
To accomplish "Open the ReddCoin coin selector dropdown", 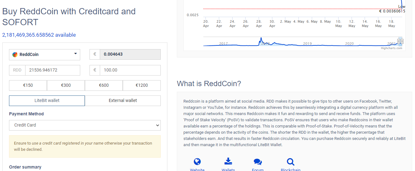I will tap(44, 54).
